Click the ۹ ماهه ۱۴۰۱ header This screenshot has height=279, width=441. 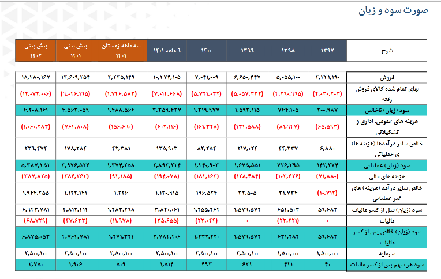pos(167,51)
